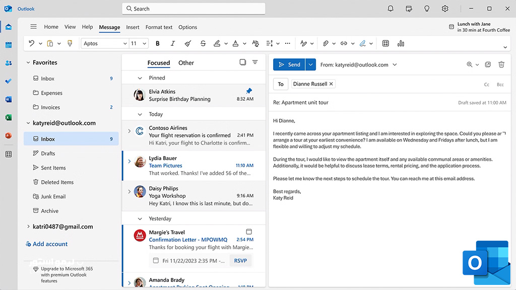Discard draft with the trash icon
Image resolution: width=516 pixels, height=290 pixels.
pyautogui.click(x=501, y=64)
